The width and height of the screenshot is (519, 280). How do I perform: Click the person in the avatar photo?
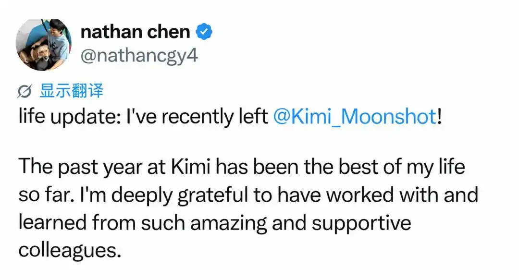pos(56,40)
